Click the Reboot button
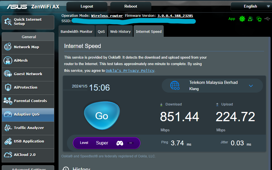272x170 pixels. click(x=131, y=6)
